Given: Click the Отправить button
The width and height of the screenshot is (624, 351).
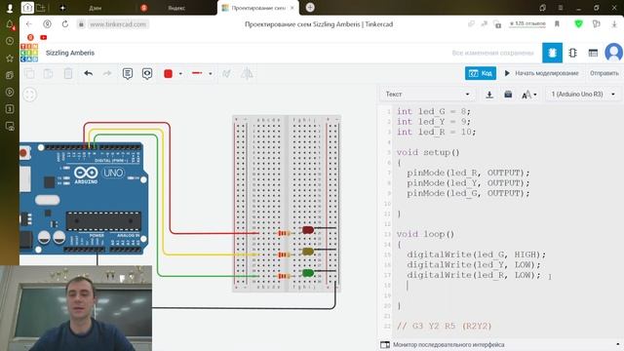Looking at the screenshot, I should coord(604,73).
